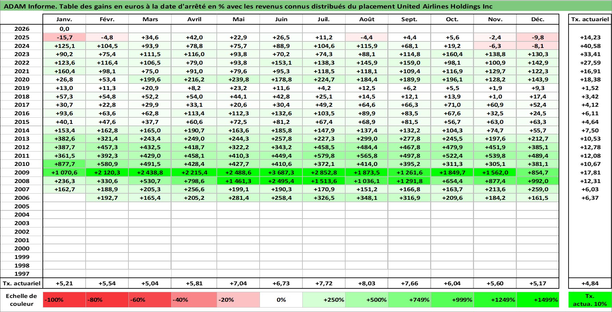Click the 2009 year row label
This screenshot has height=312, width=612.
pos(22,172)
